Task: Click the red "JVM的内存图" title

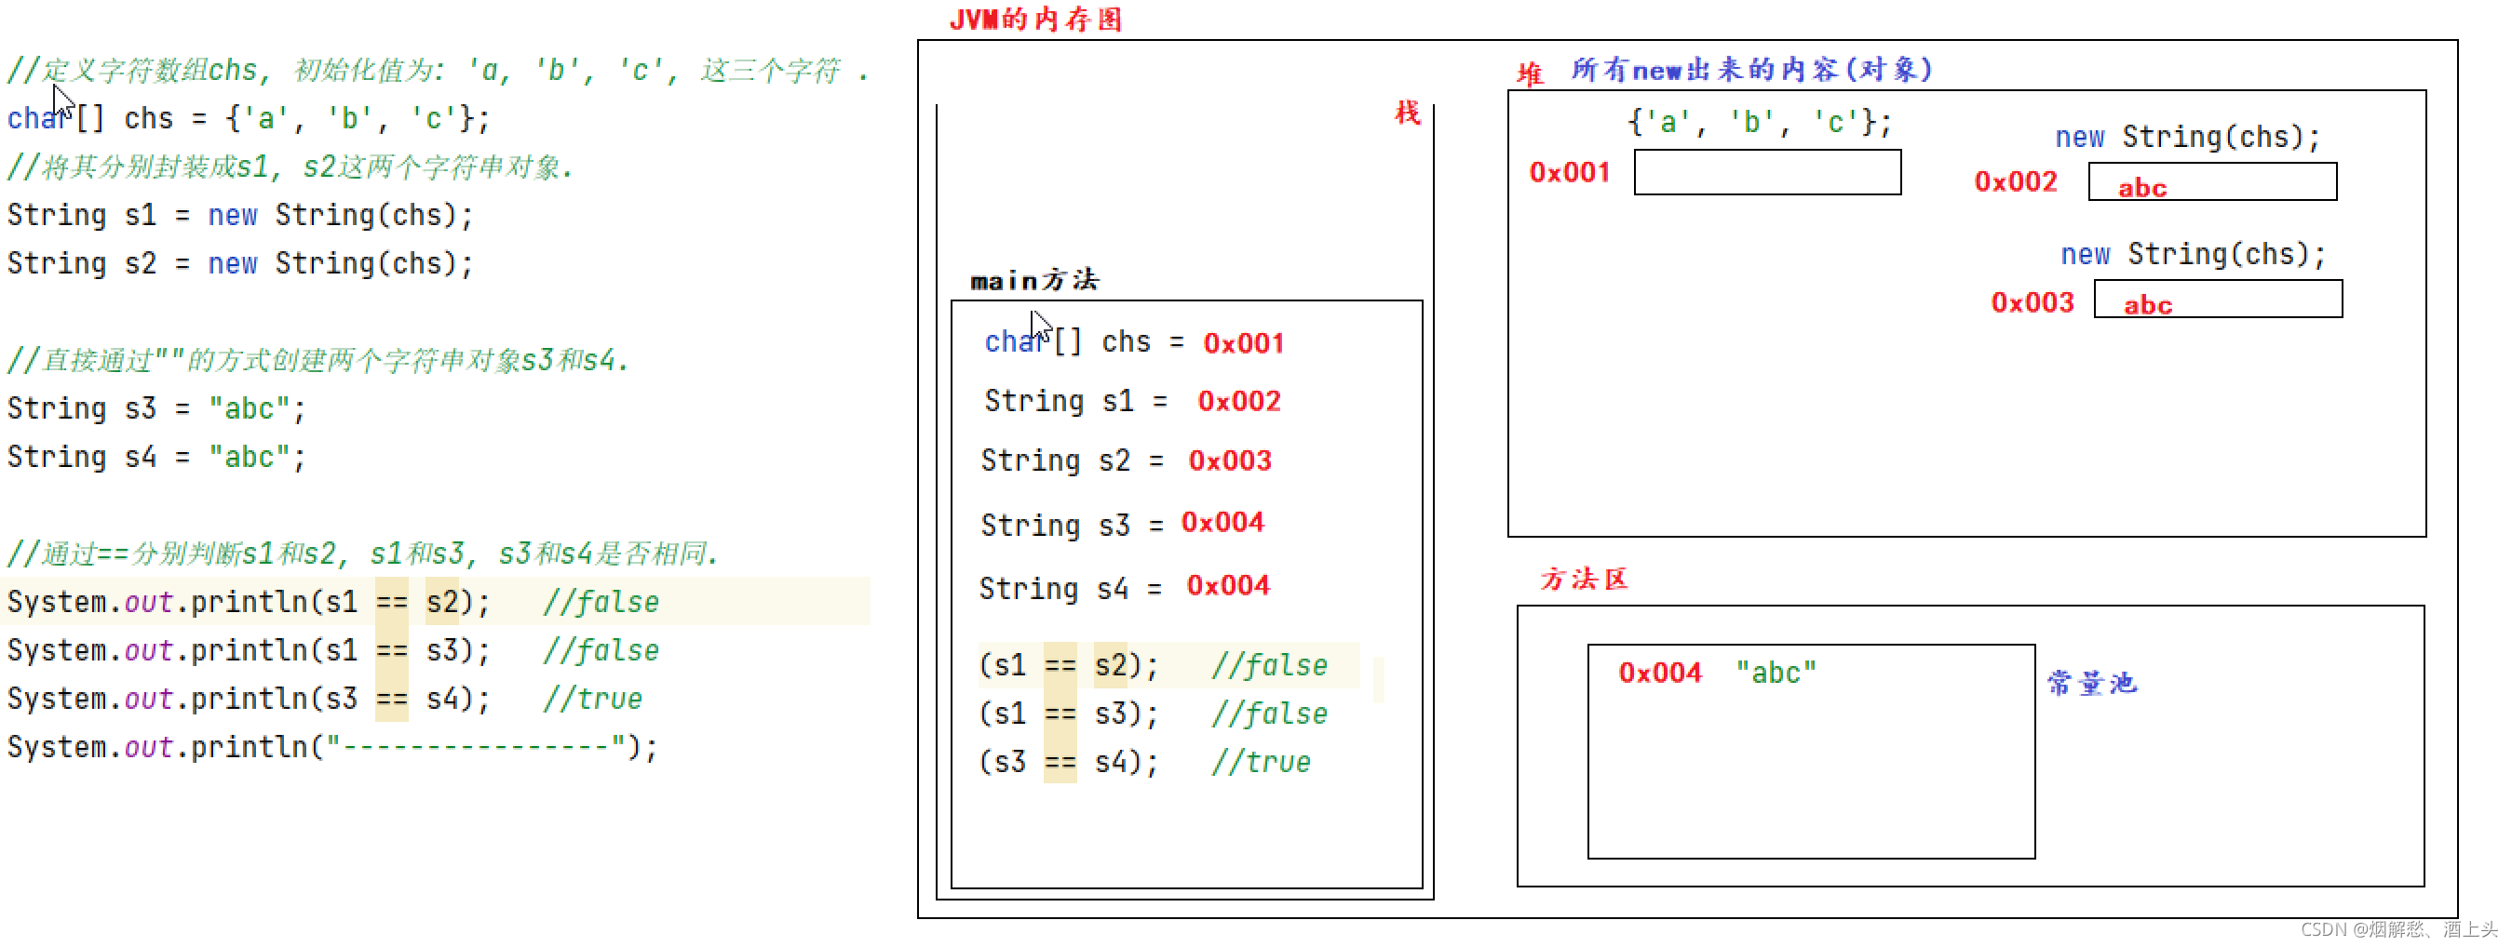Action: click(1035, 20)
